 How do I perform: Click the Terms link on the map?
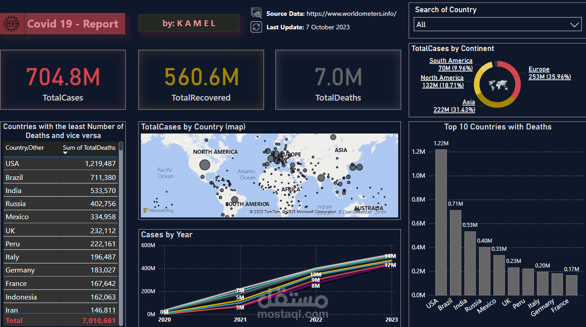(381, 211)
